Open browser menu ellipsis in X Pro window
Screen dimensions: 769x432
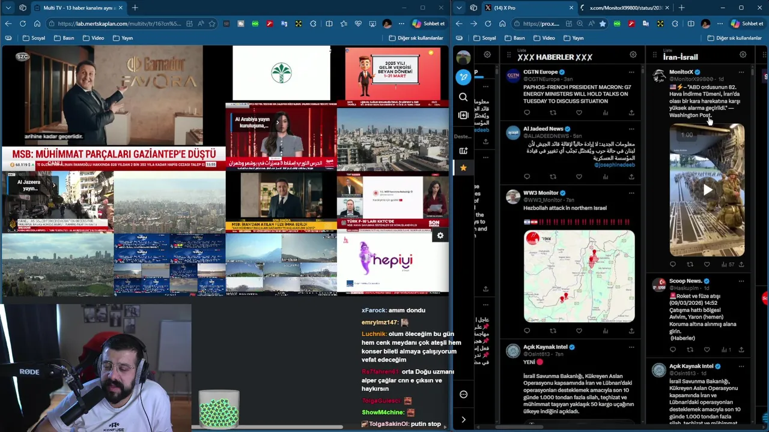(720, 23)
